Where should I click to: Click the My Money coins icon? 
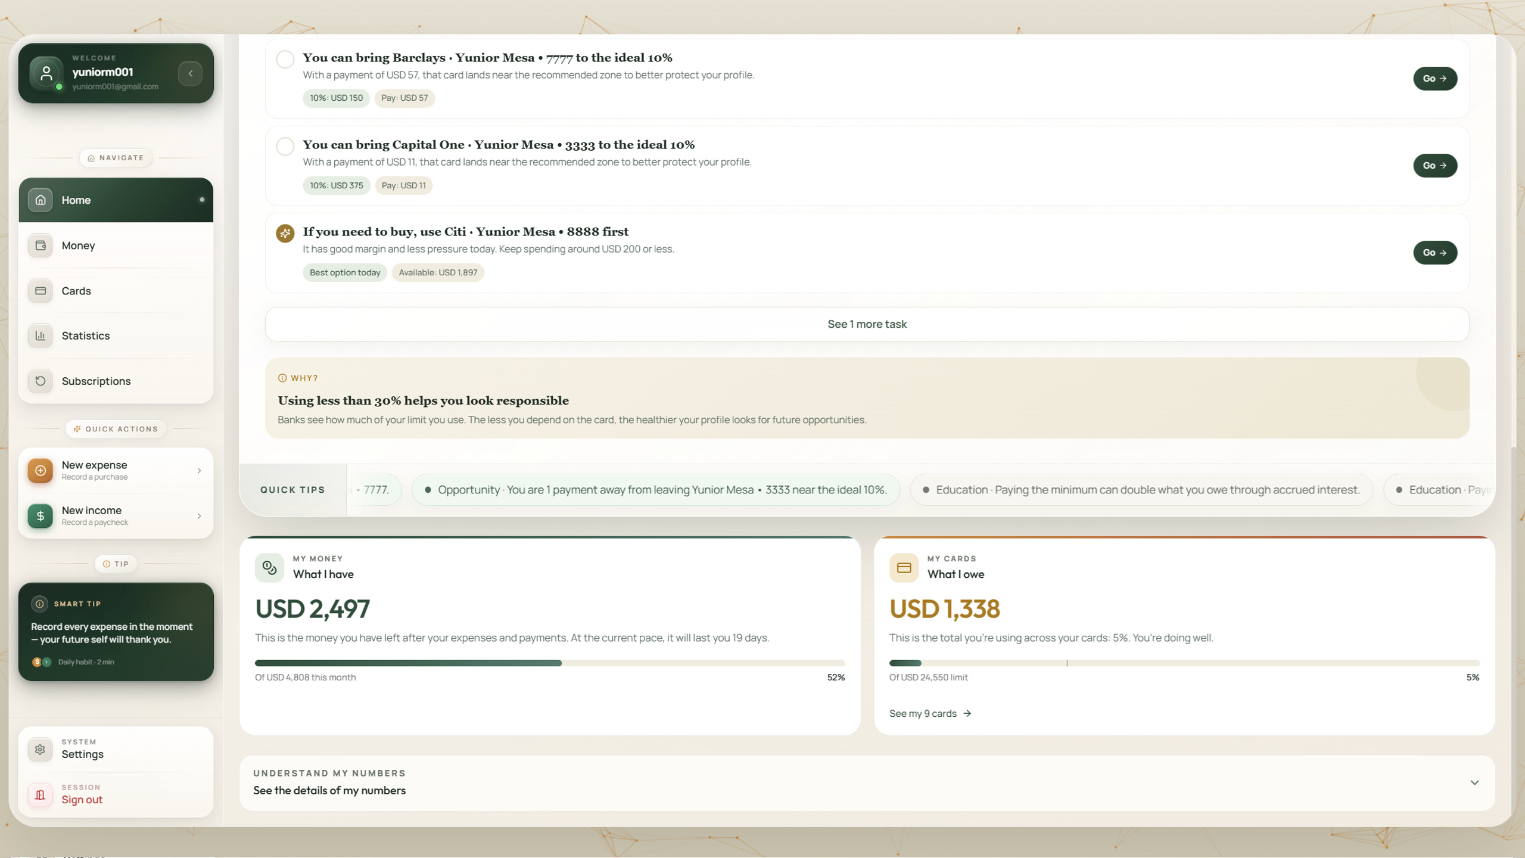coord(269,568)
